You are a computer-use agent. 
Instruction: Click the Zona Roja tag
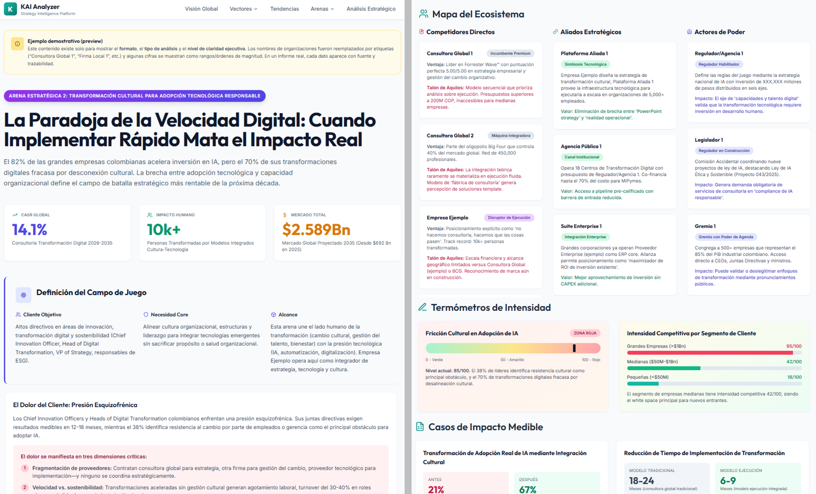[585, 333]
